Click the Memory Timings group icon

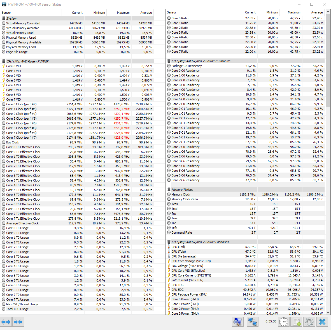click(x=169, y=190)
